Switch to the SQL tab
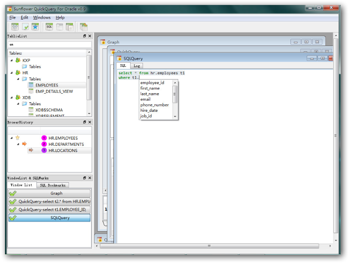 [123, 65]
